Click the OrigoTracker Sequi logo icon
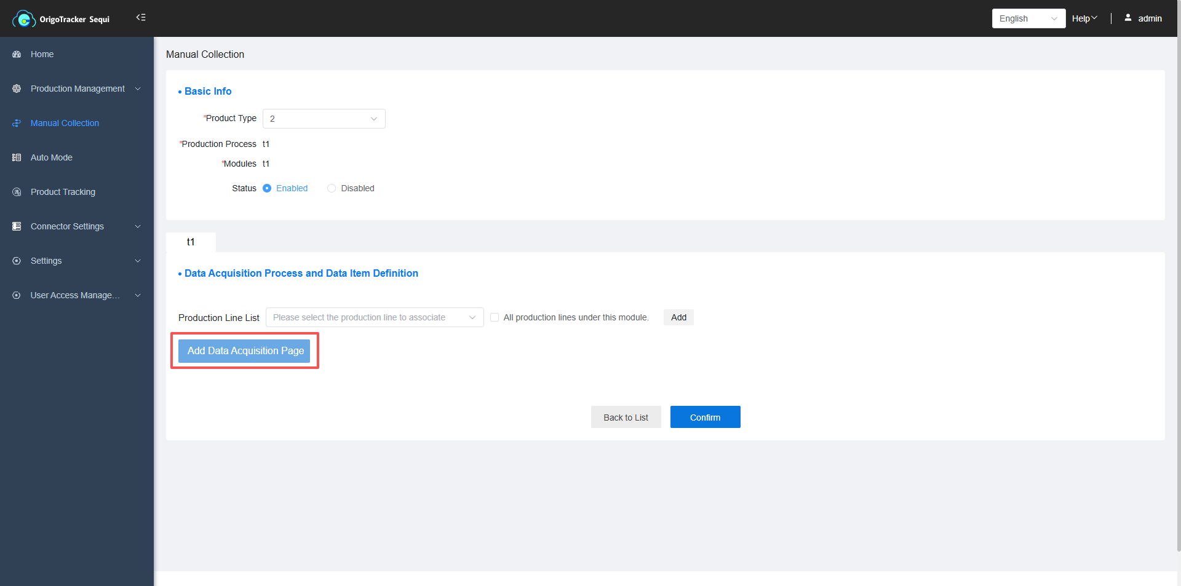The width and height of the screenshot is (1181, 586). pyautogui.click(x=23, y=19)
